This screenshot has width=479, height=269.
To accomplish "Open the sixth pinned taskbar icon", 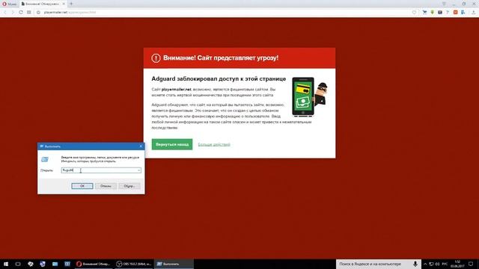I will point(67,264).
